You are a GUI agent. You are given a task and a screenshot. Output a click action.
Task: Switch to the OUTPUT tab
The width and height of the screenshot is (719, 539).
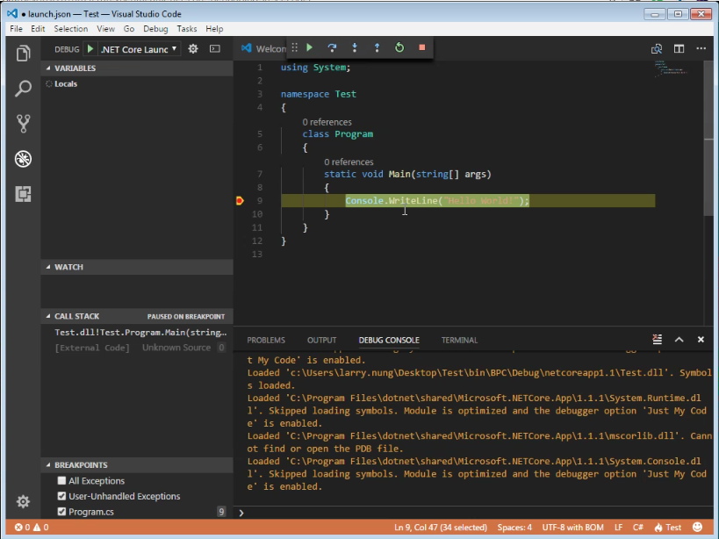[x=321, y=340]
